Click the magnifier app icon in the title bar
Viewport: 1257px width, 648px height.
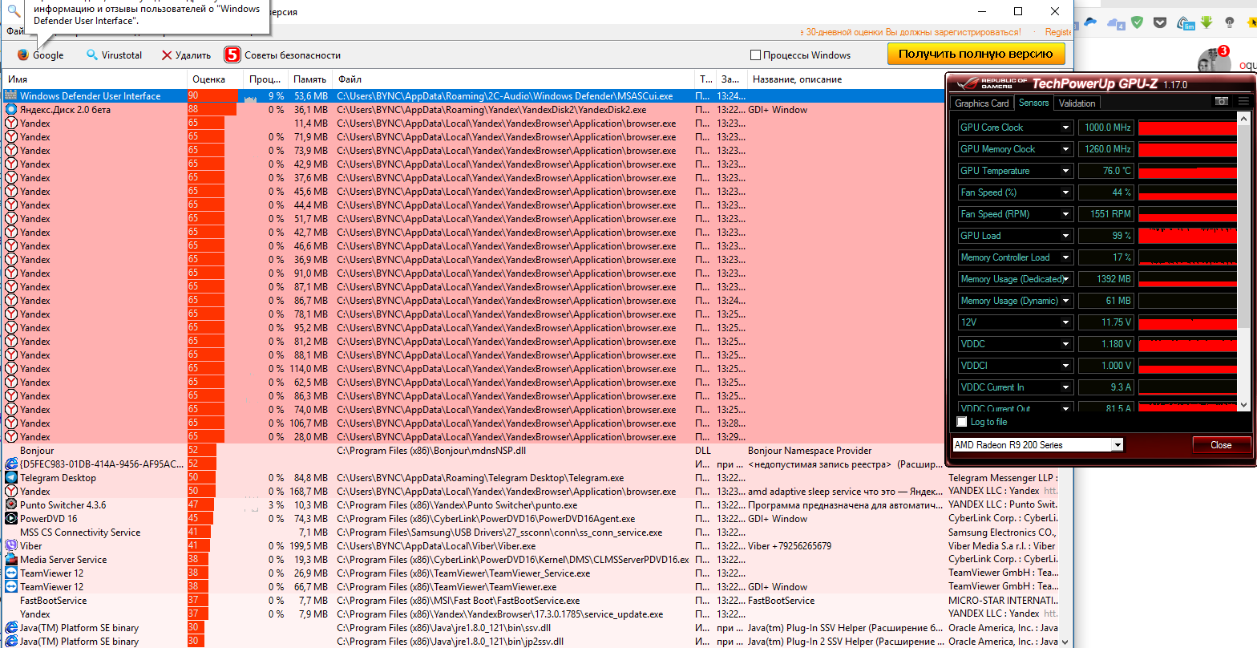[x=14, y=10]
